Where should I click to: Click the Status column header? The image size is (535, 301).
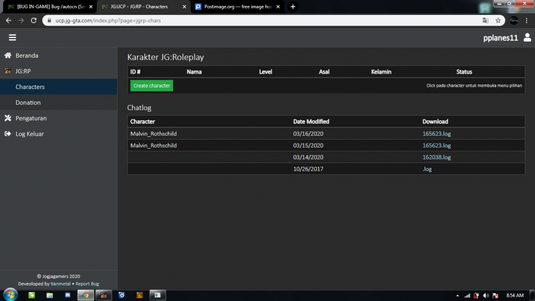click(464, 72)
